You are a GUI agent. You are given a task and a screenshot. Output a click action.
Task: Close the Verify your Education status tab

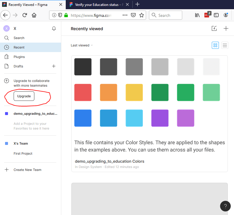(127, 5)
